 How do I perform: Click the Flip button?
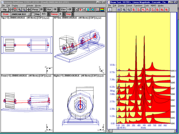point(5,10)
